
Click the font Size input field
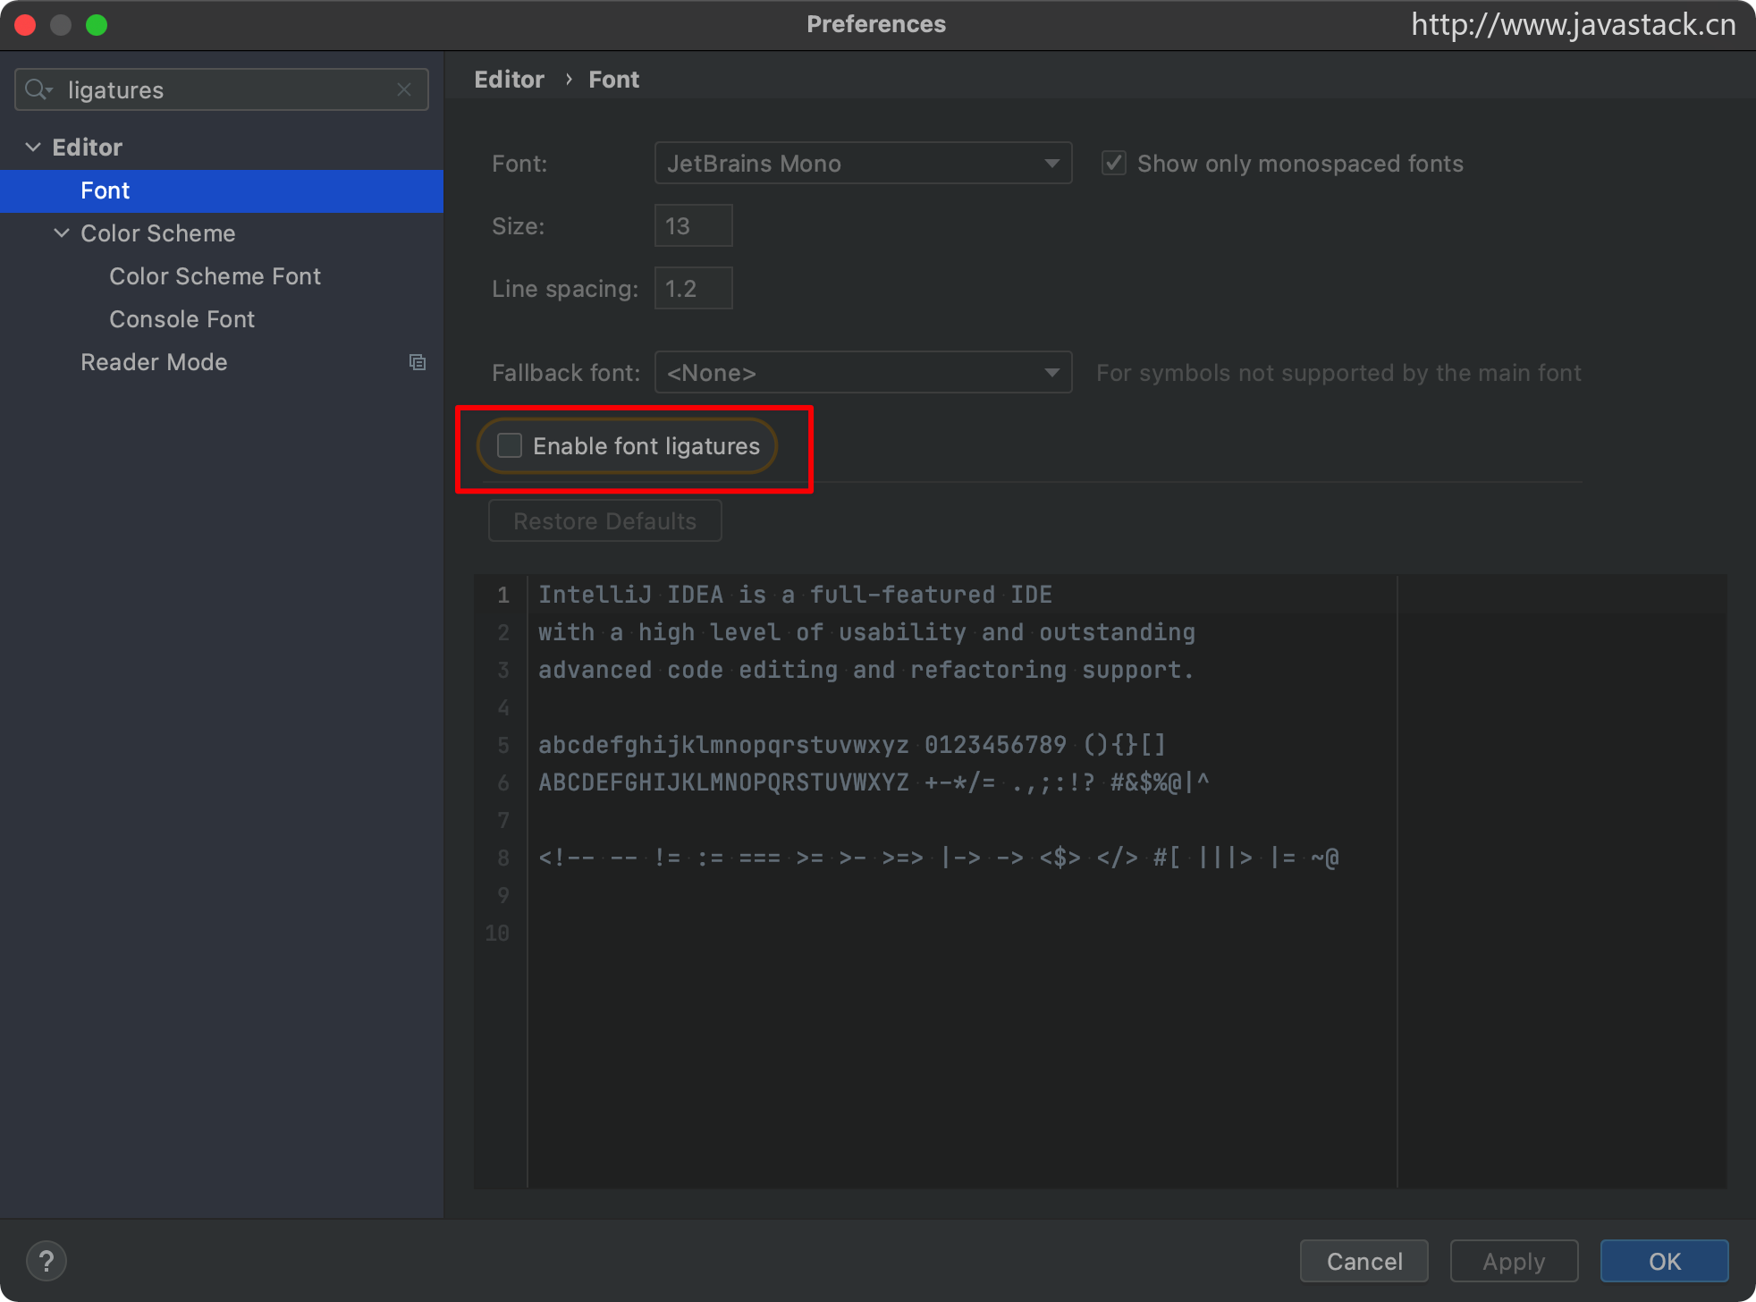pos(693,226)
